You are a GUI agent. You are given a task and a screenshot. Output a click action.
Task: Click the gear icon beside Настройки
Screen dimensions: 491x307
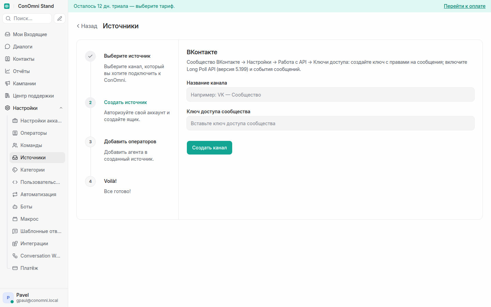(8, 108)
